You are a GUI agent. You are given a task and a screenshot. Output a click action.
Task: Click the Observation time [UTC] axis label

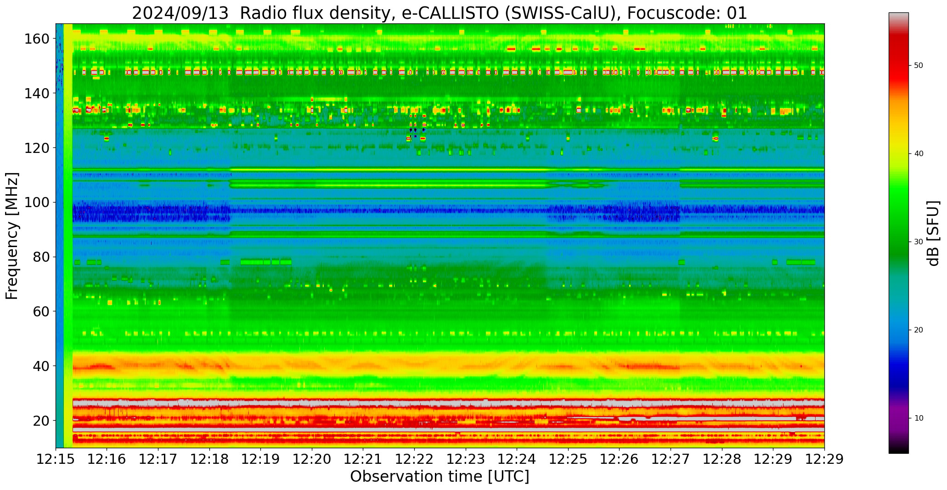[x=440, y=477]
